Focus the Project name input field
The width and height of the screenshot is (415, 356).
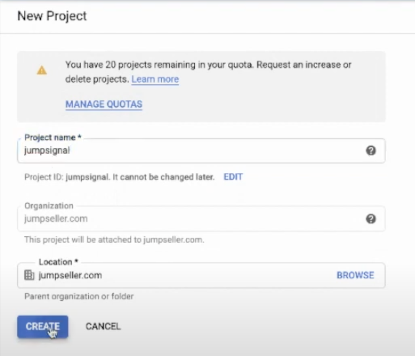point(201,150)
